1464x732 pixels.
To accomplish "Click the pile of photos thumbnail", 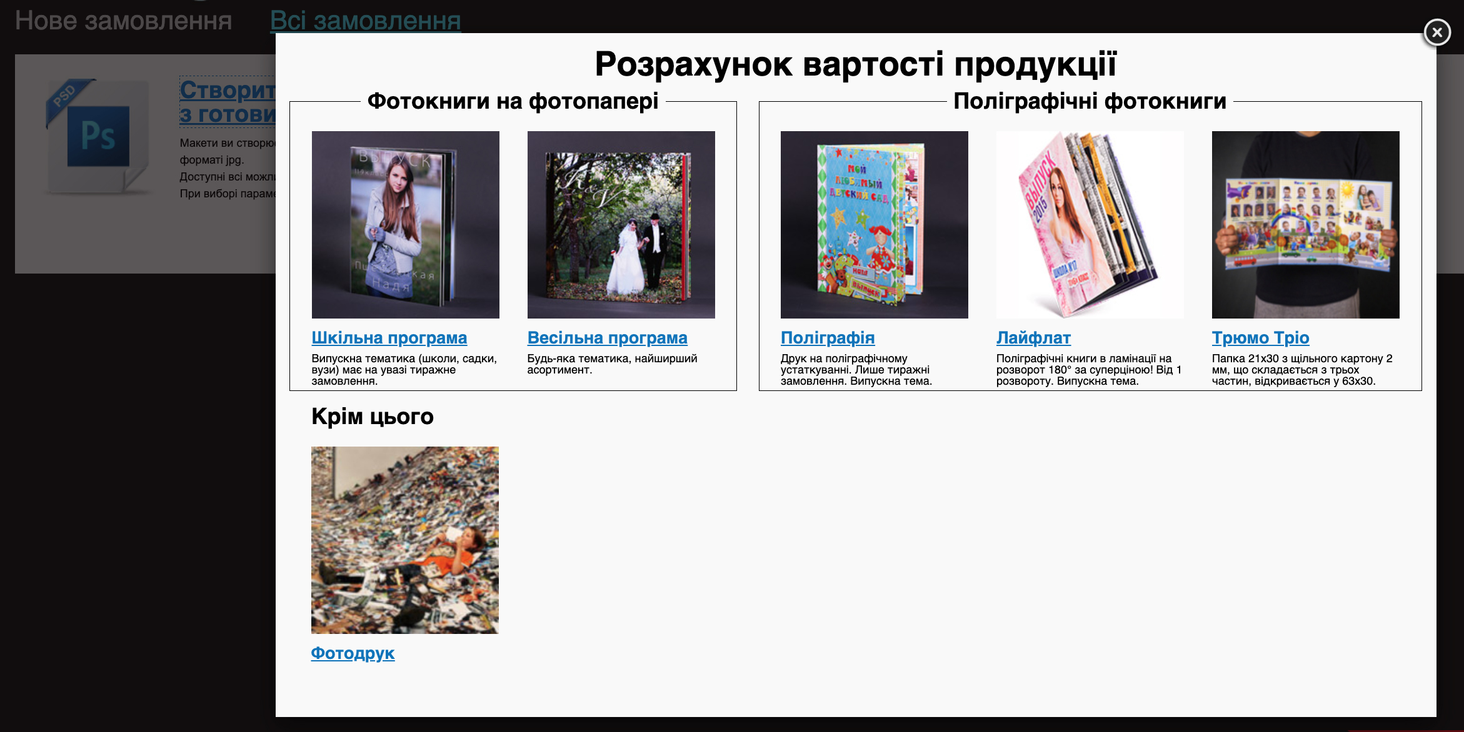I will point(404,540).
